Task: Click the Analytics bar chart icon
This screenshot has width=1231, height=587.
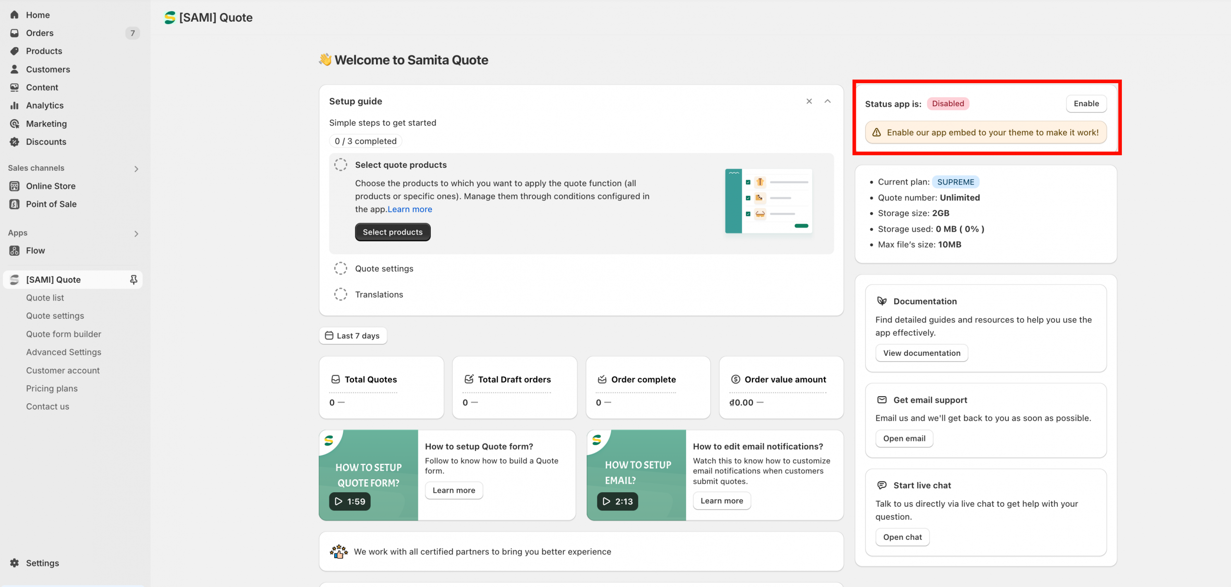Action: (x=14, y=105)
